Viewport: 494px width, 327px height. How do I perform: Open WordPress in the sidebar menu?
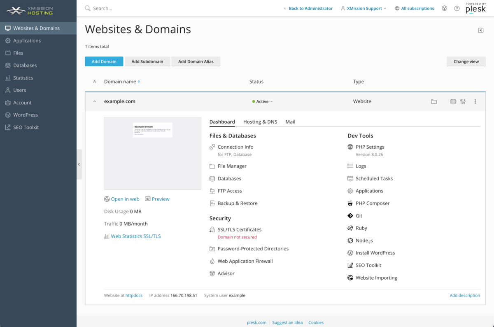pos(26,115)
